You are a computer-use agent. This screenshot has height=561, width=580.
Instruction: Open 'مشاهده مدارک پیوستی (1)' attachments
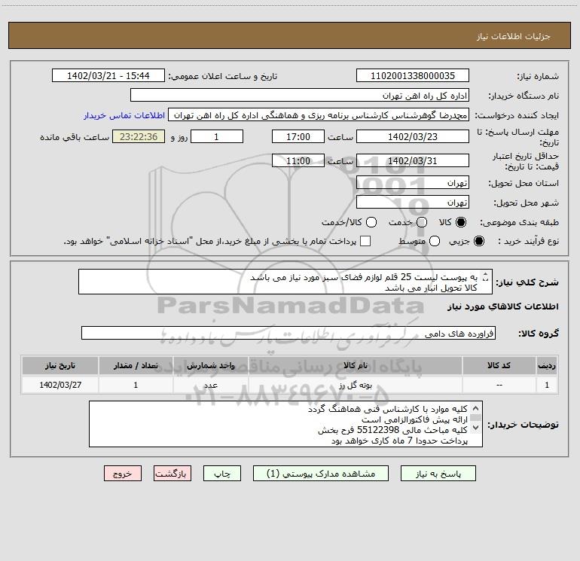point(321,474)
